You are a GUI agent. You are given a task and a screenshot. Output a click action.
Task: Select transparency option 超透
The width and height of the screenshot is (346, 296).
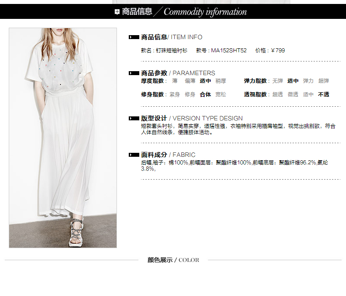[x=278, y=94]
